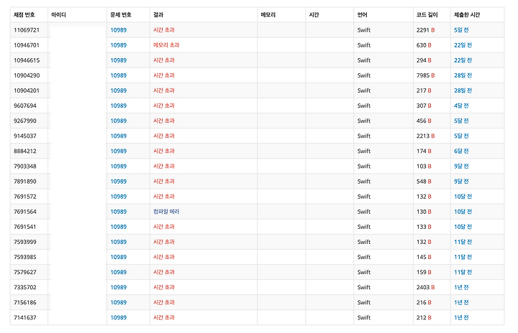Open problem 10989 link in row 7141637
The height and width of the screenshot is (333, 518).
click(x=118, y=317)
